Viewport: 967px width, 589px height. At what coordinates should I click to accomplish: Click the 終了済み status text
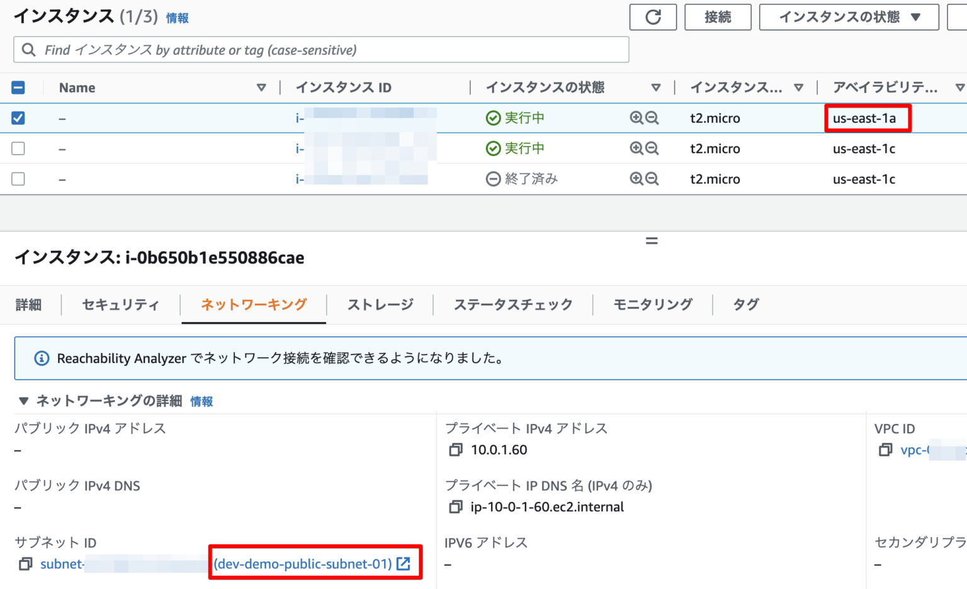click(x=531, y=179)
